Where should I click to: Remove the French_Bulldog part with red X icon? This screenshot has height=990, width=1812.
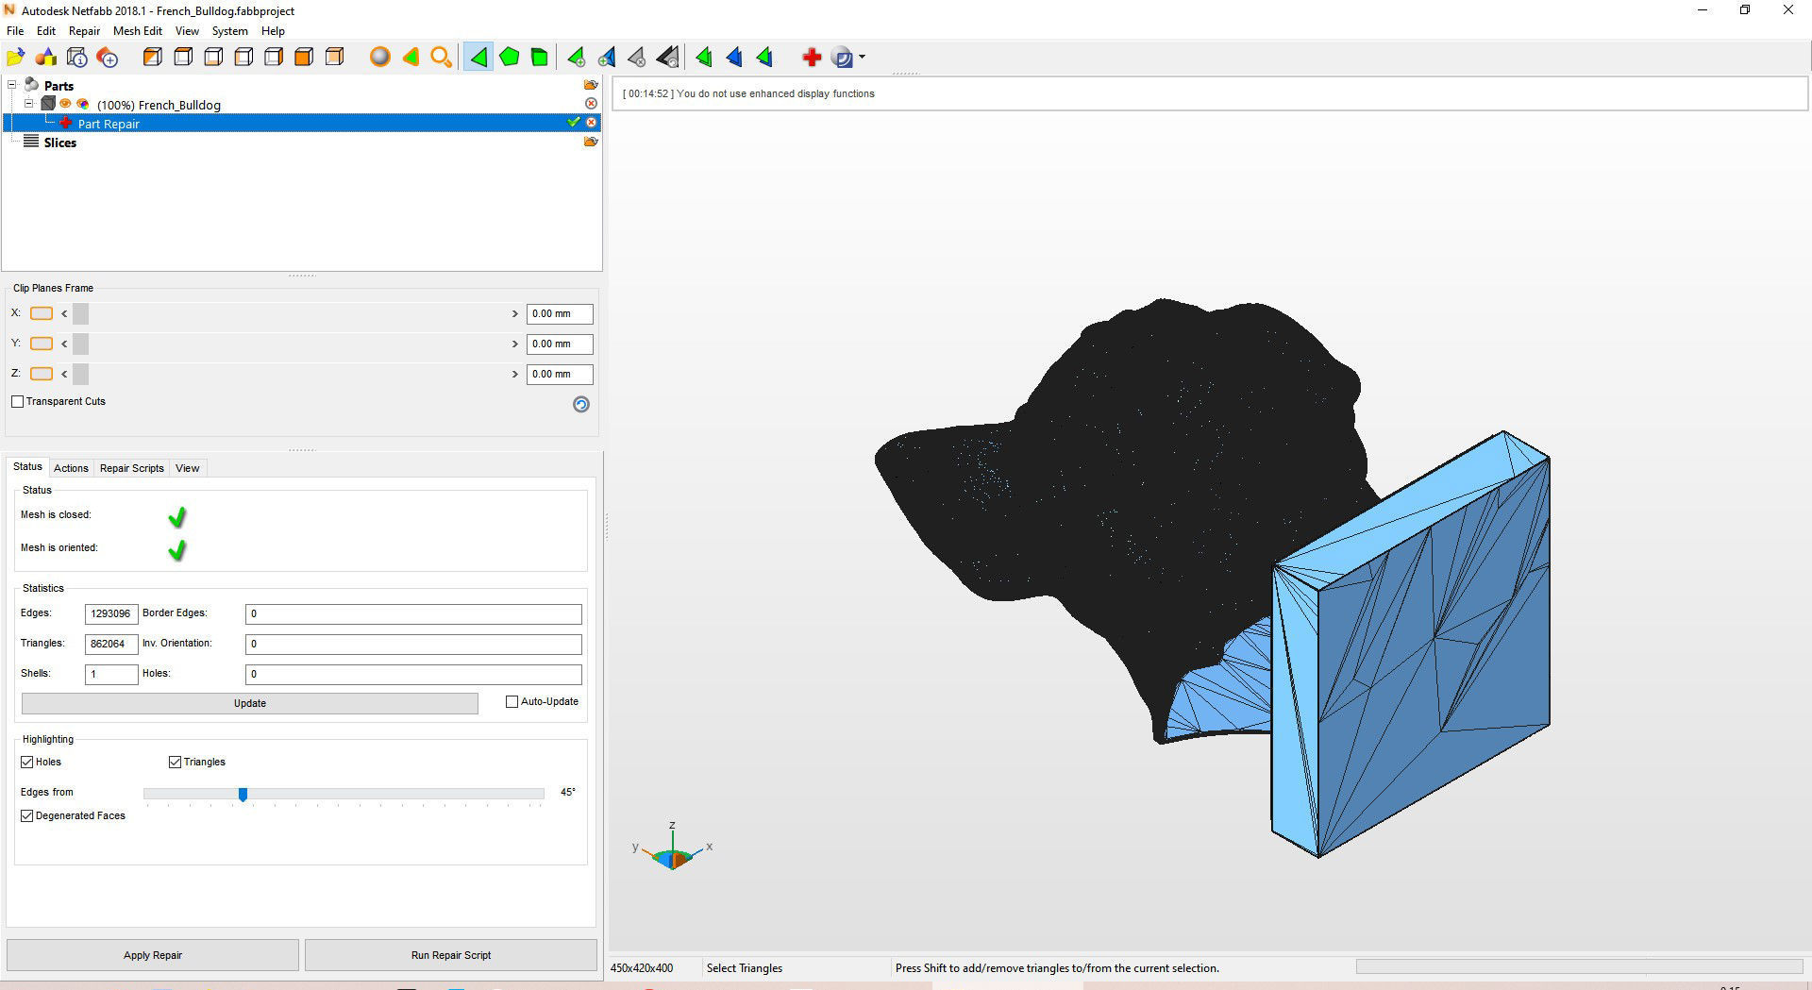coord(591,103)
